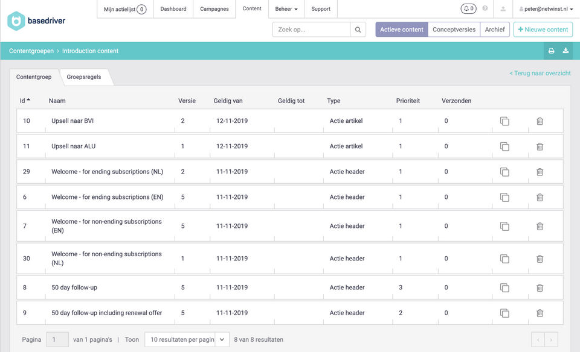Viewport: 580px width, 352px height.
Task: Open the Campagnes menu item
Action: 214,9
